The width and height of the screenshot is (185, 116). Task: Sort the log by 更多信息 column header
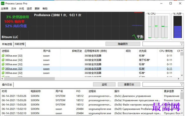171,91
